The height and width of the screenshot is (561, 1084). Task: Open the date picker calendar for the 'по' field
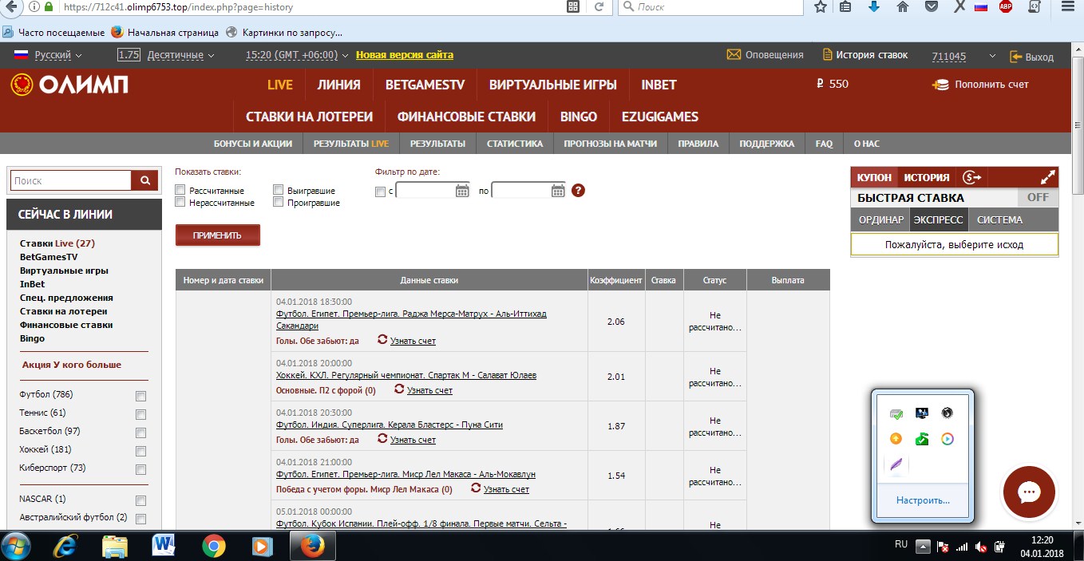pos(558,191)
